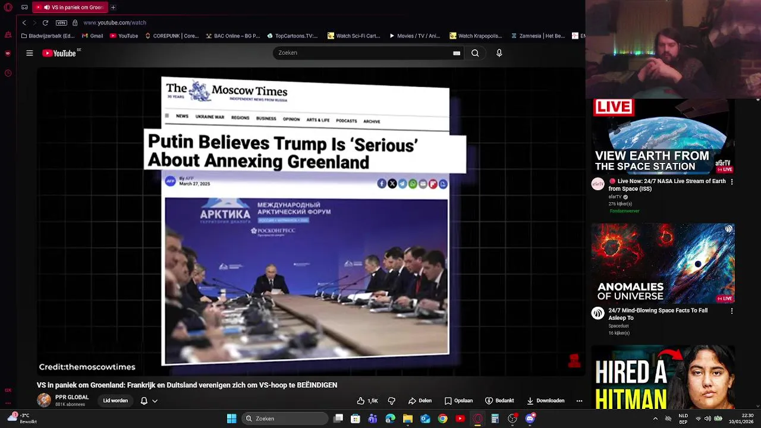Open 24/7 Mind-Blowing Space Facts title
Screen dimensions: 761x428
pyautogui.click(x=658, y=314)
